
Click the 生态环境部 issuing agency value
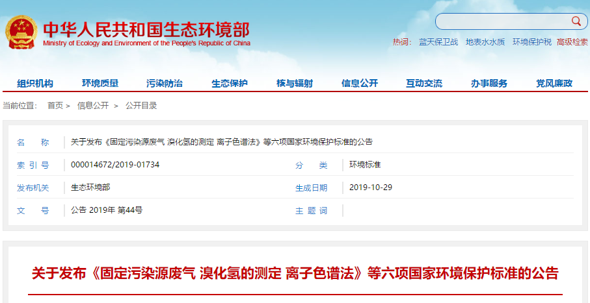pyautogui.click(x=90, y=187)
